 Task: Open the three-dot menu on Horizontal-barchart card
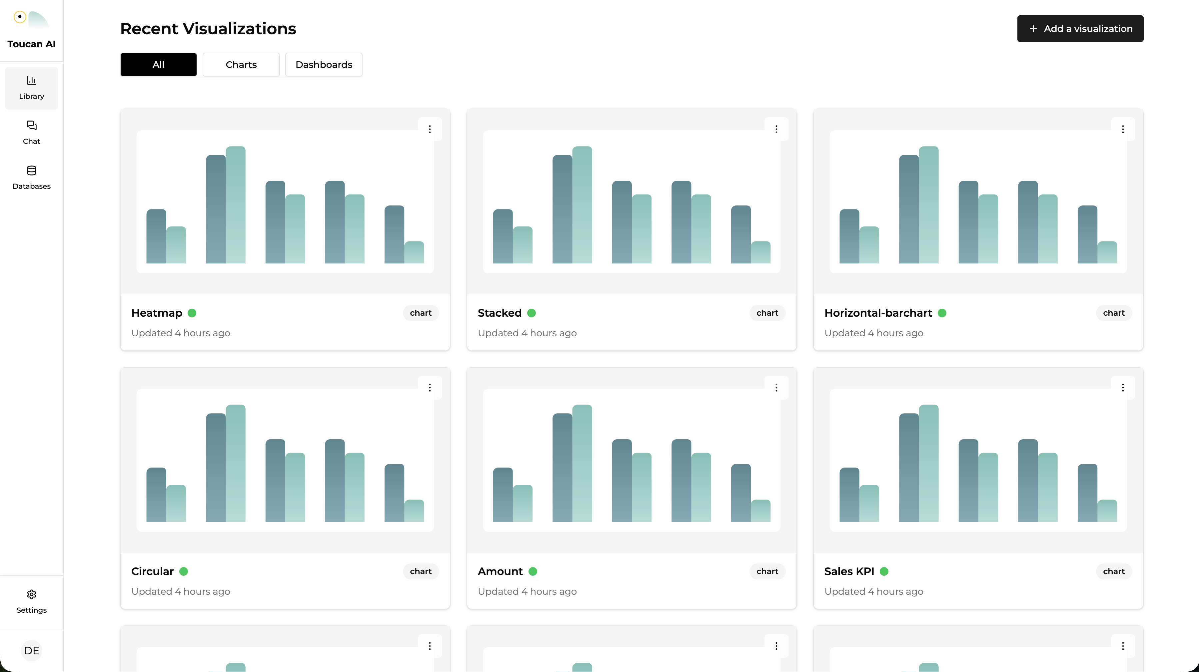pyautogui.click(x=1123, y=129)
